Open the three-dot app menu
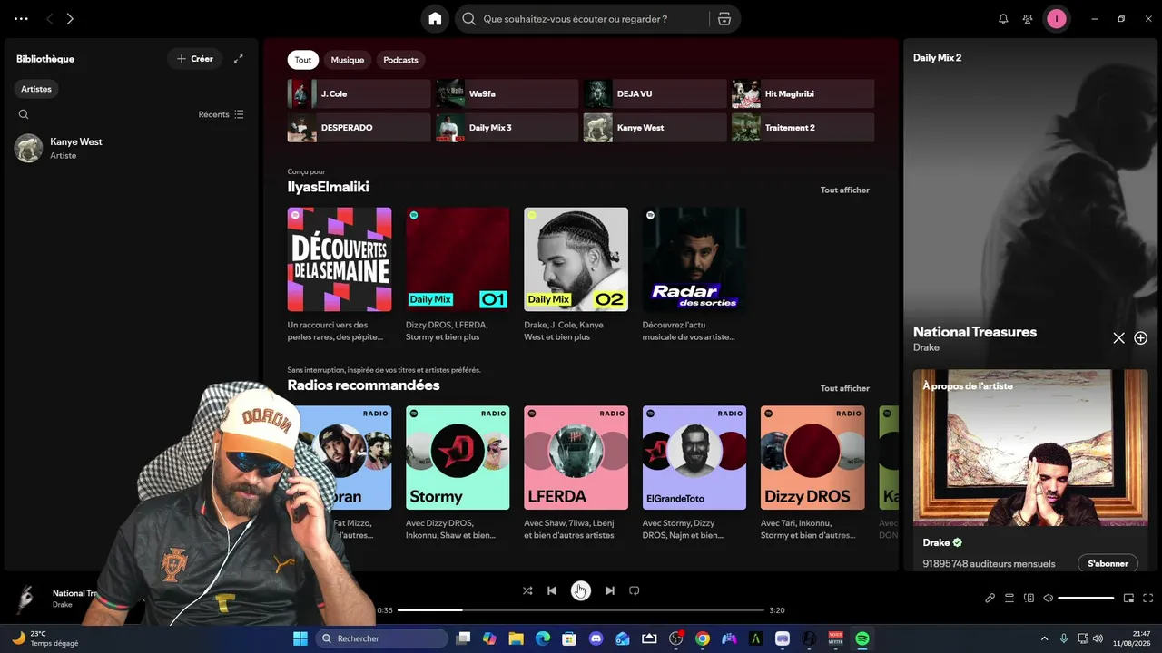This screenshot has width=1162, height=653. point(21,19)
